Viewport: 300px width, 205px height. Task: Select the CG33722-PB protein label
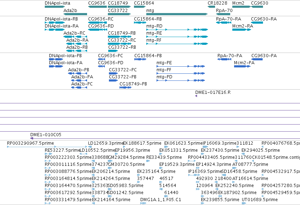tap(123, 77)
